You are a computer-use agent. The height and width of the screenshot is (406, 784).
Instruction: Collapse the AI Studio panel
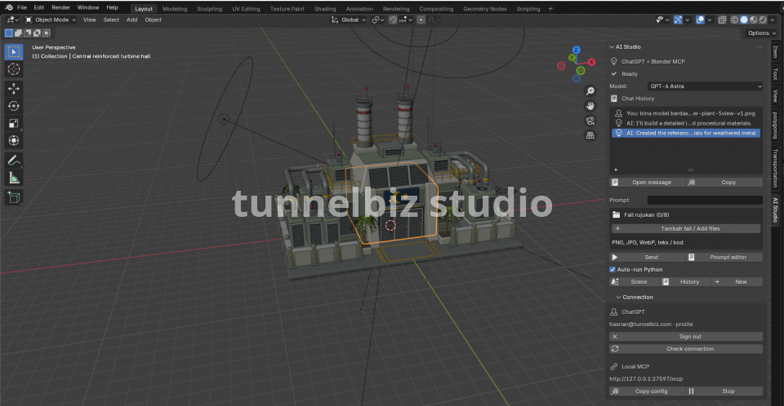612,47
